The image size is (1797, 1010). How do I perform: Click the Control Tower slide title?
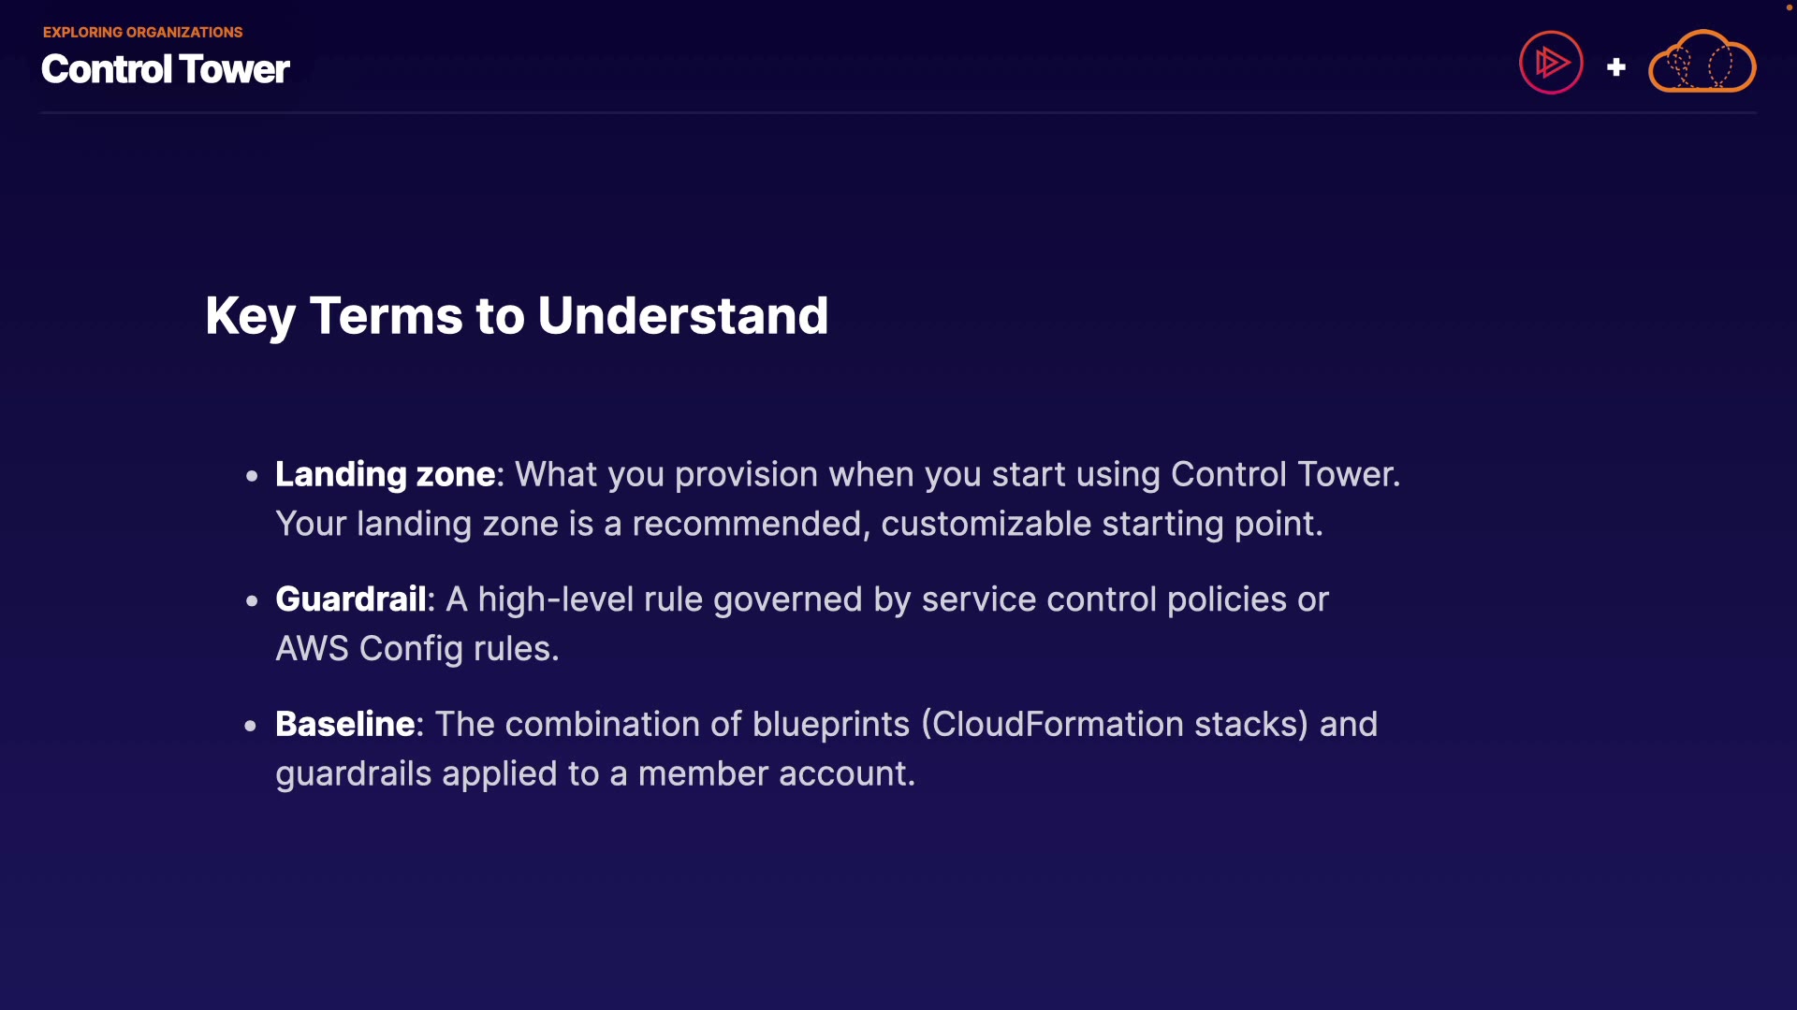166,69
